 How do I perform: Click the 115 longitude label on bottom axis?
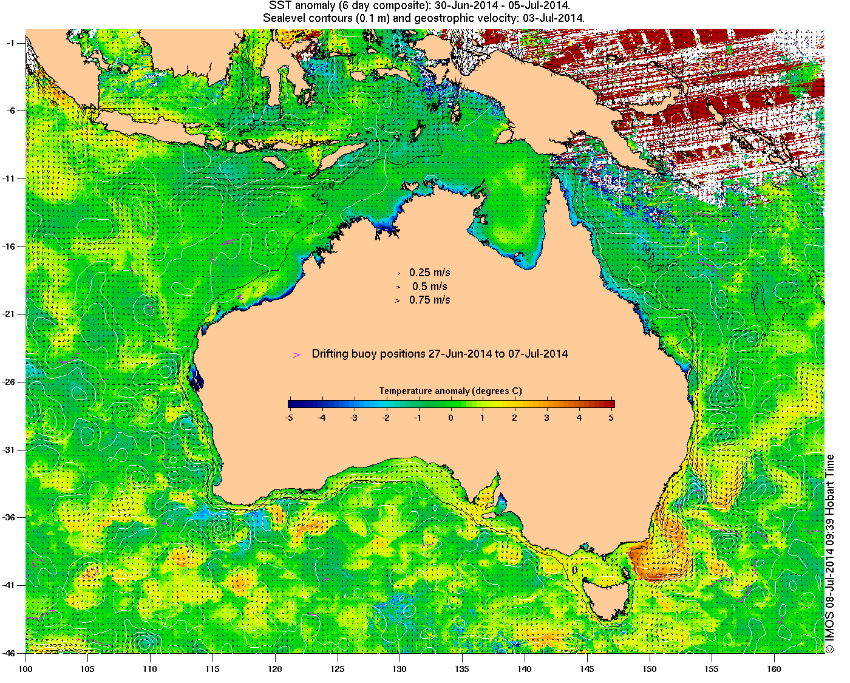tap(212, 669)
